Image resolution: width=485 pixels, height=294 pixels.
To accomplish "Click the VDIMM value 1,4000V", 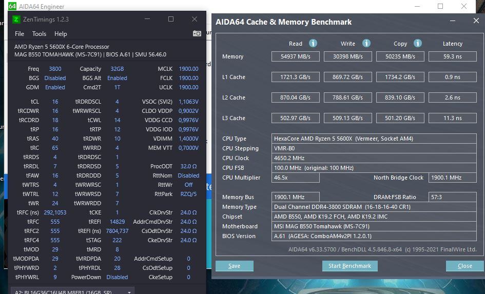I will point(188,139).
